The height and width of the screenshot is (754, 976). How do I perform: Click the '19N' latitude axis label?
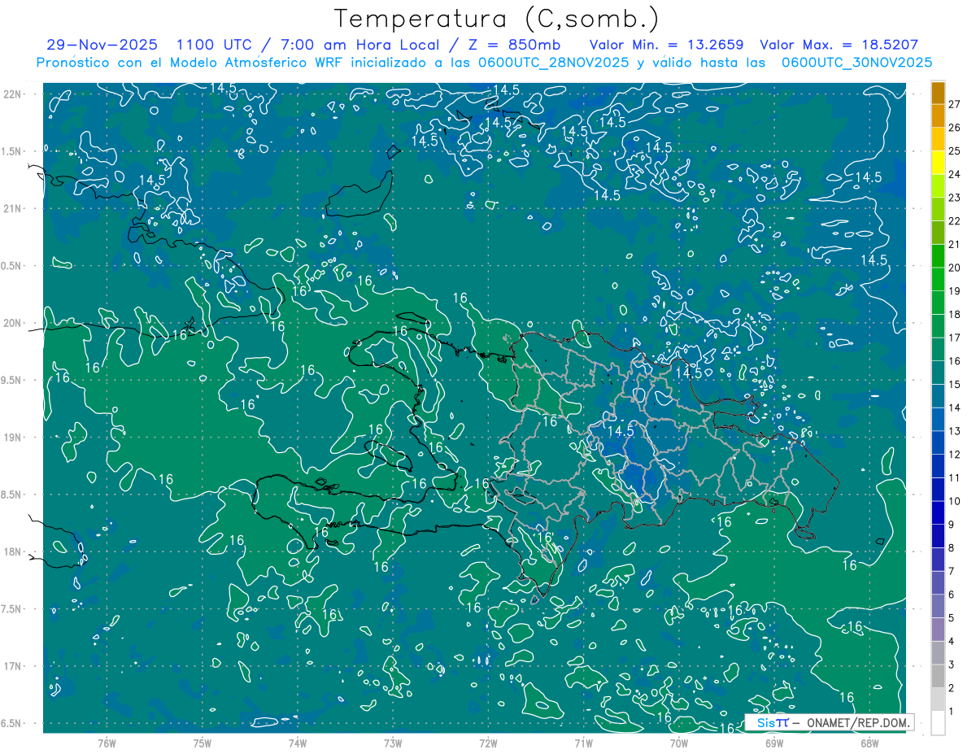point(13,438)
